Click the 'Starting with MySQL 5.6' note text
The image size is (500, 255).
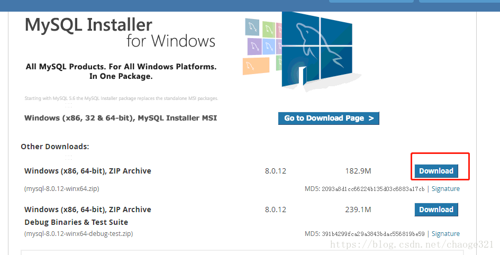121,98
